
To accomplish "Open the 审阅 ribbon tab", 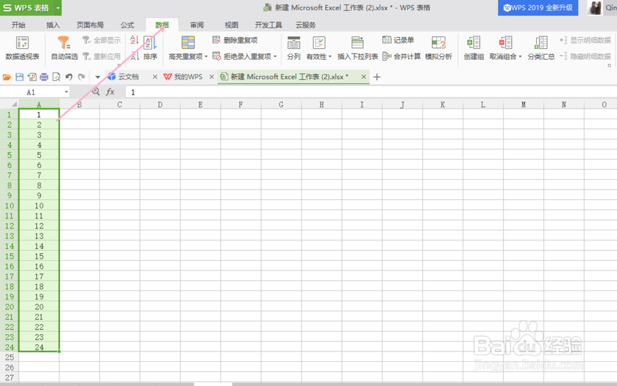I will coord(197,25).
